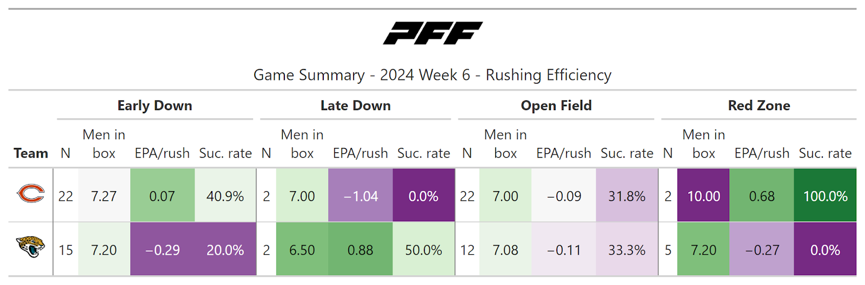Screen dimensions: 865x285
Task: Click the dark green 100.0% success rate cell
Action: pos(825,196)
